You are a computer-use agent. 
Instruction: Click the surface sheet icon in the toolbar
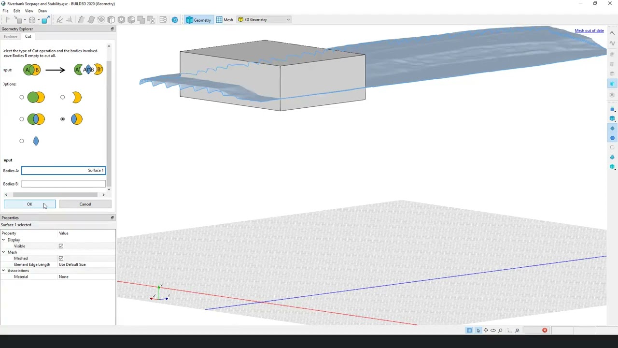[91, 20]
